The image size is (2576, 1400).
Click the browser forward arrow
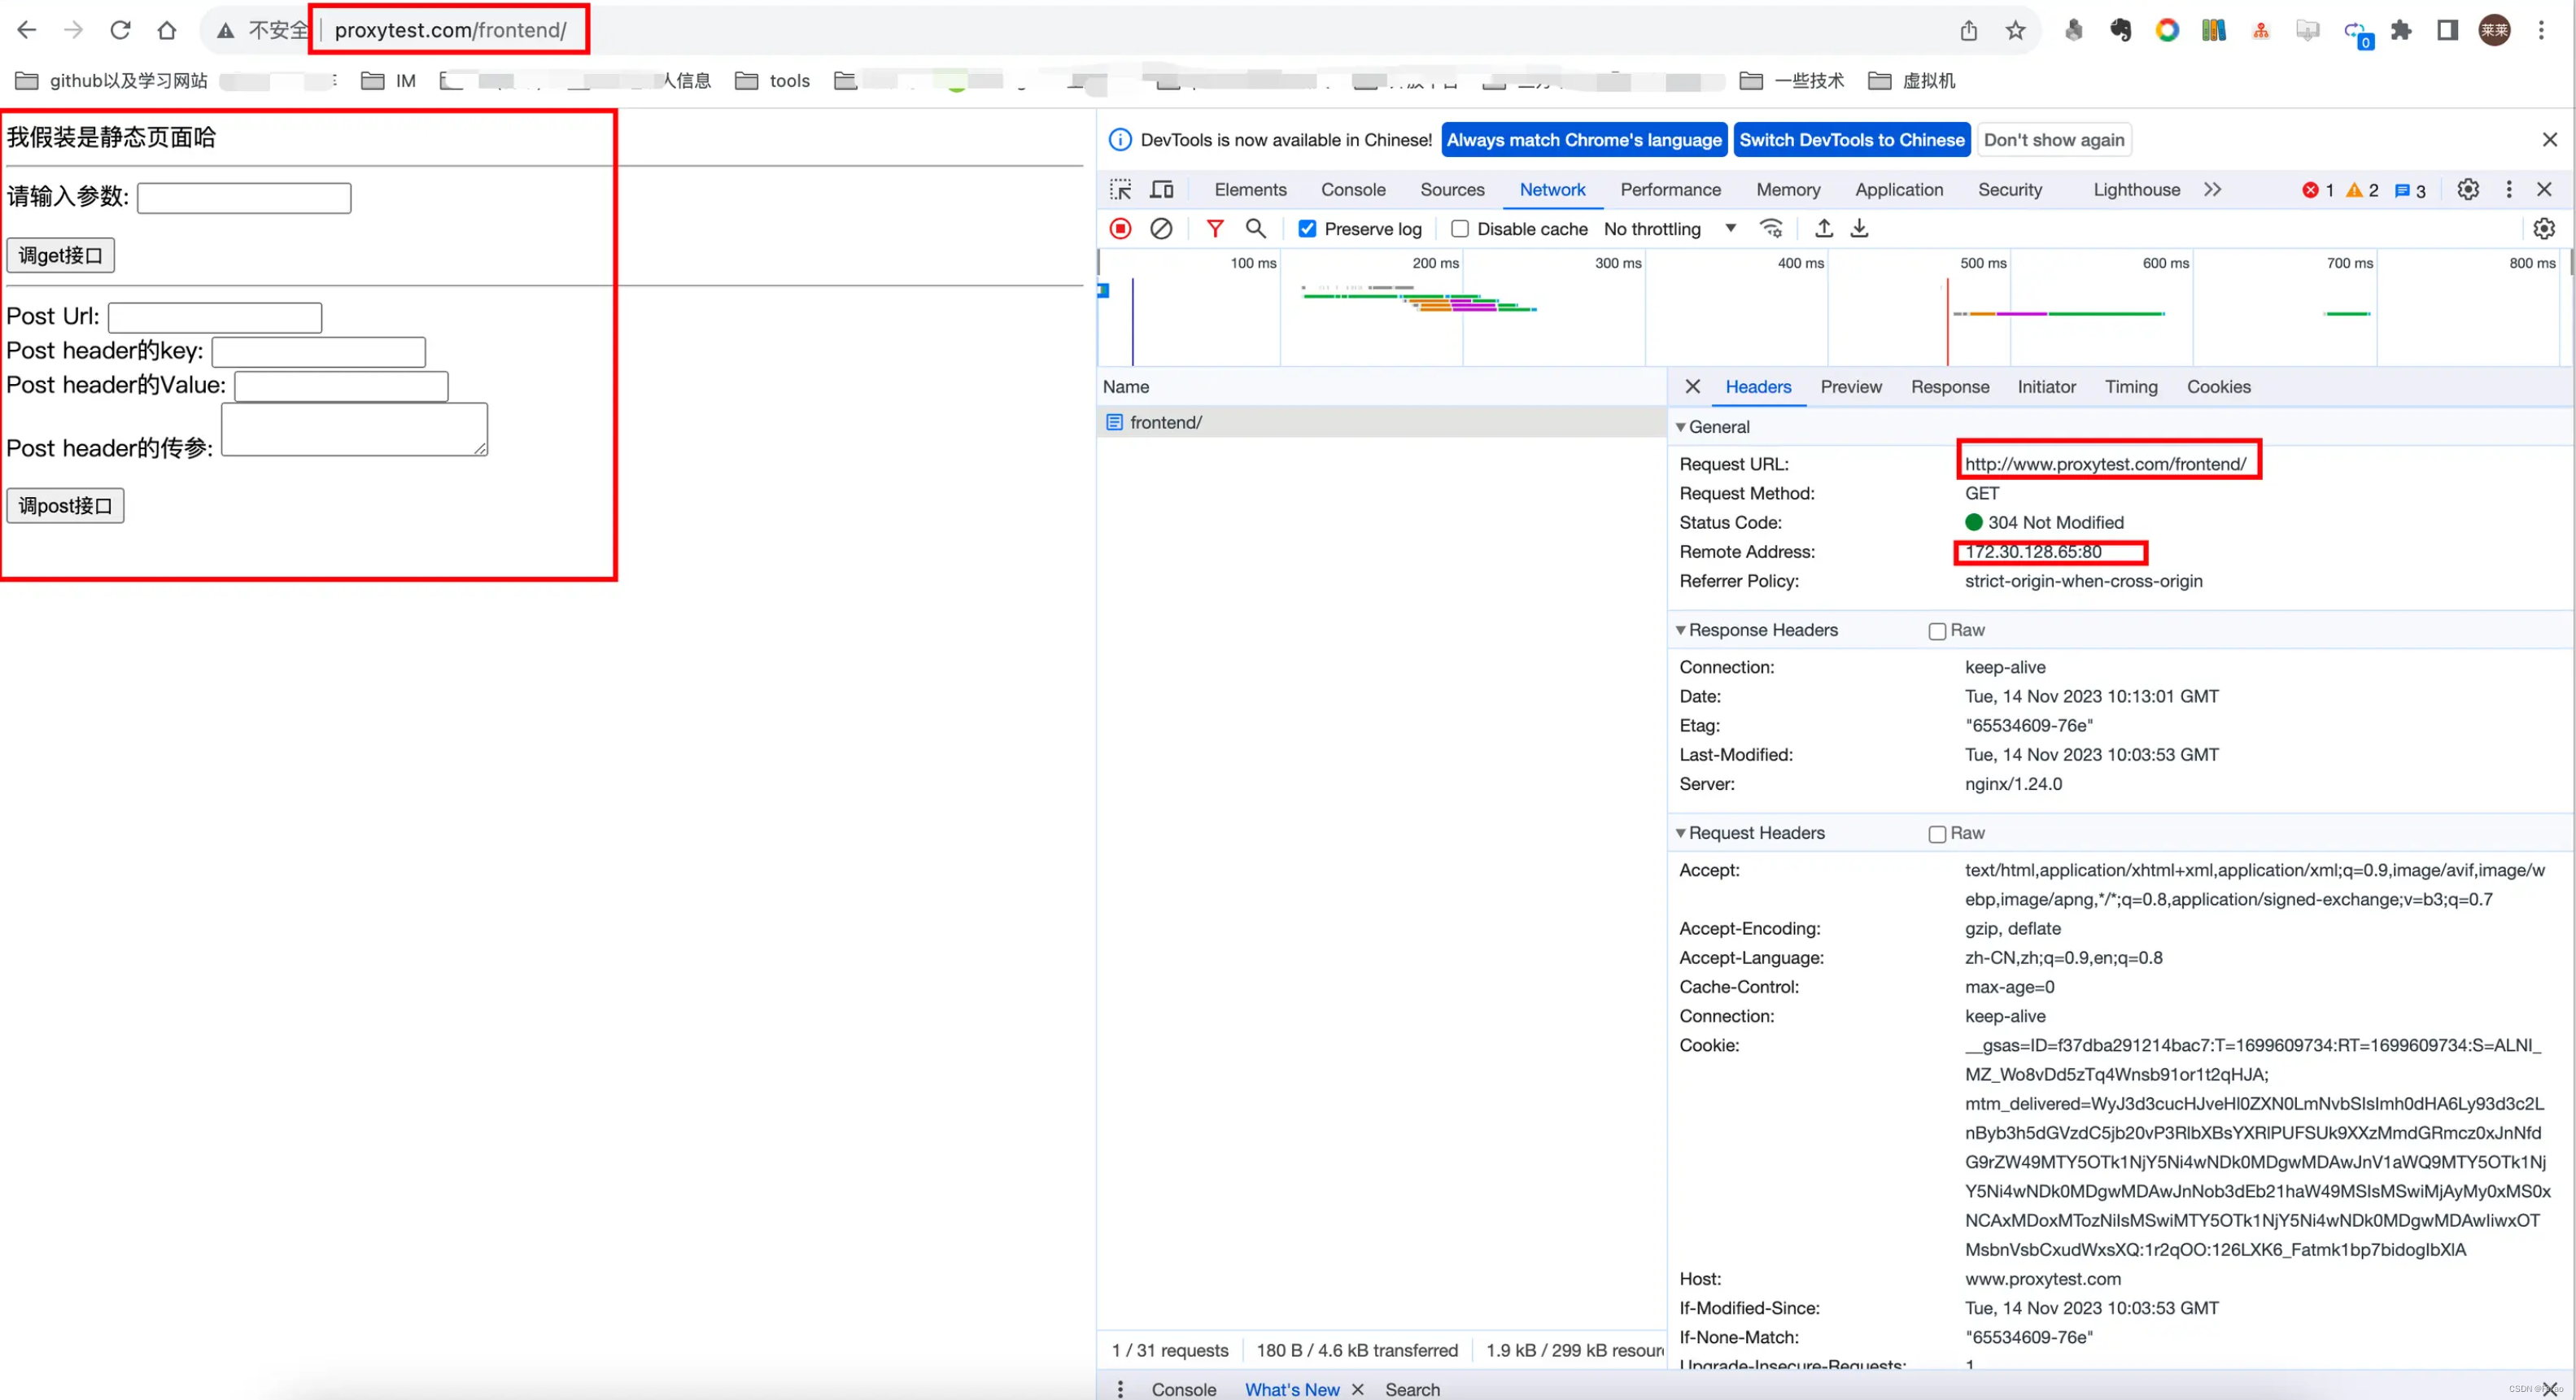[73, 30]
